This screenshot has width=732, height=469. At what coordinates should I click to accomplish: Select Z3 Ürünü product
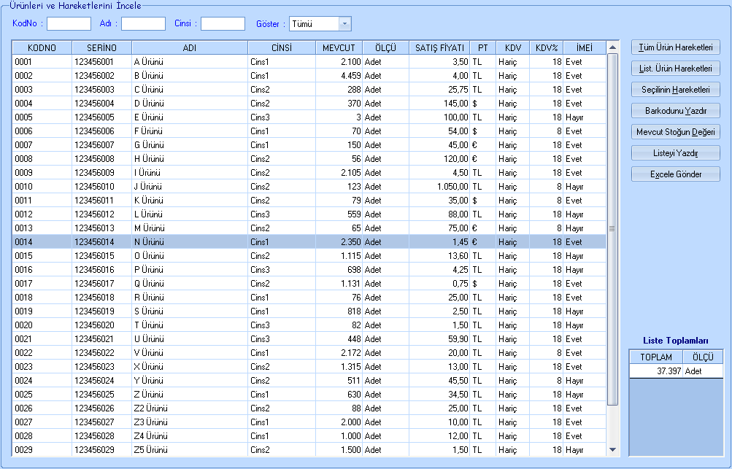click(309, 422)
